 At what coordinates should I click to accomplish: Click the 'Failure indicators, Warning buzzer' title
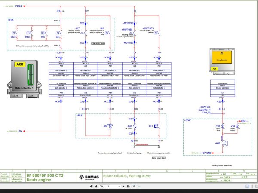tap(127, 176)
